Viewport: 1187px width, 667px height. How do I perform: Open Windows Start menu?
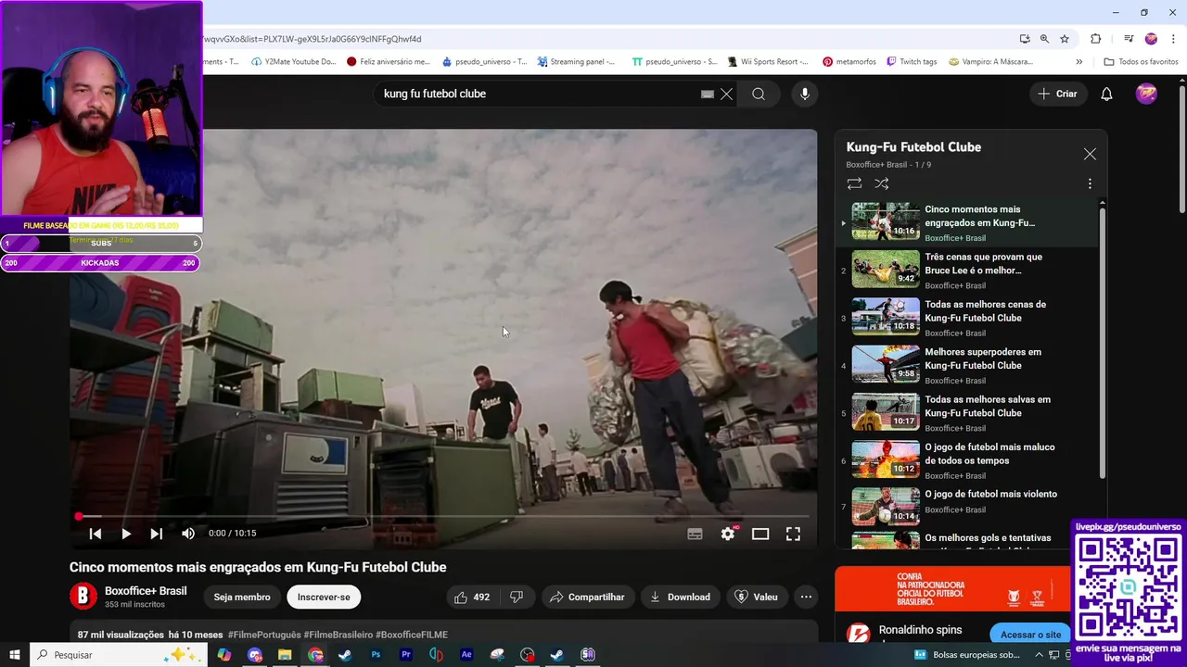[x=15, y=655]
